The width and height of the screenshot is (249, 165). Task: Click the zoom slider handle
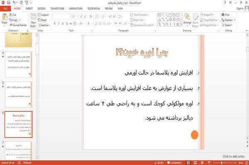(222, 163)
